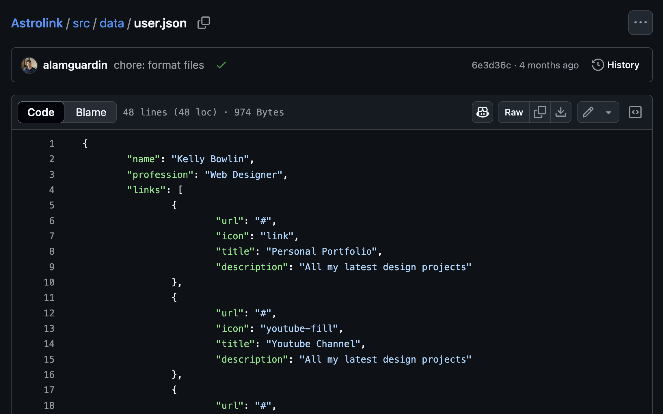Copy the file path icon next to user.json
This screenshot has height=414, width=663.
click(204, 23)
